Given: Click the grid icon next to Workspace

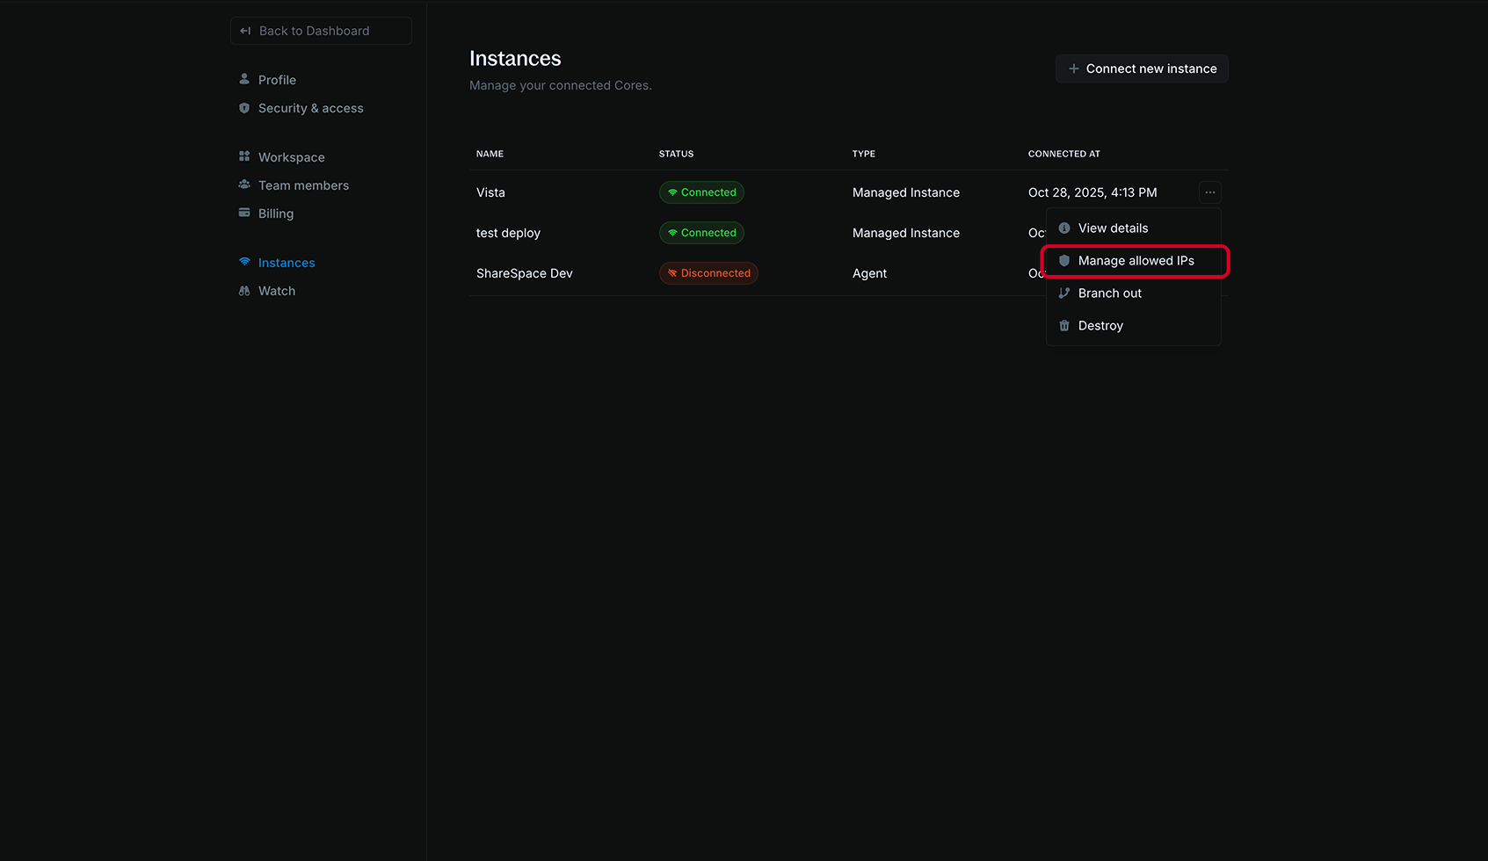Looking at the screenshot, I should click(244, 156).
